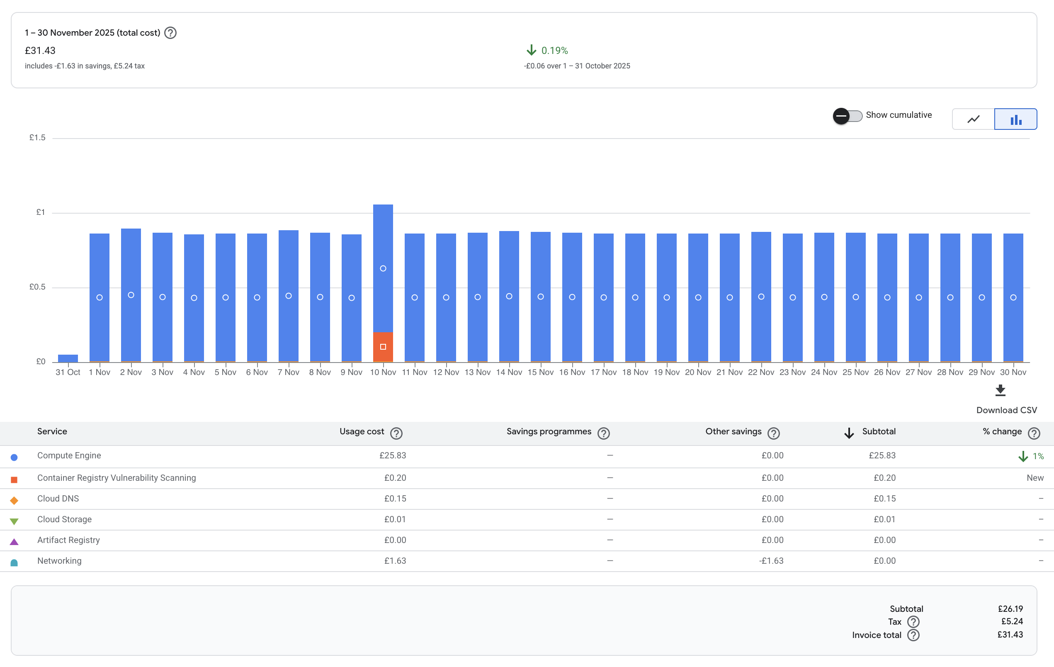Click the Invoice total help icon
Screen dimensions: 1054x667
pos(913,635)
